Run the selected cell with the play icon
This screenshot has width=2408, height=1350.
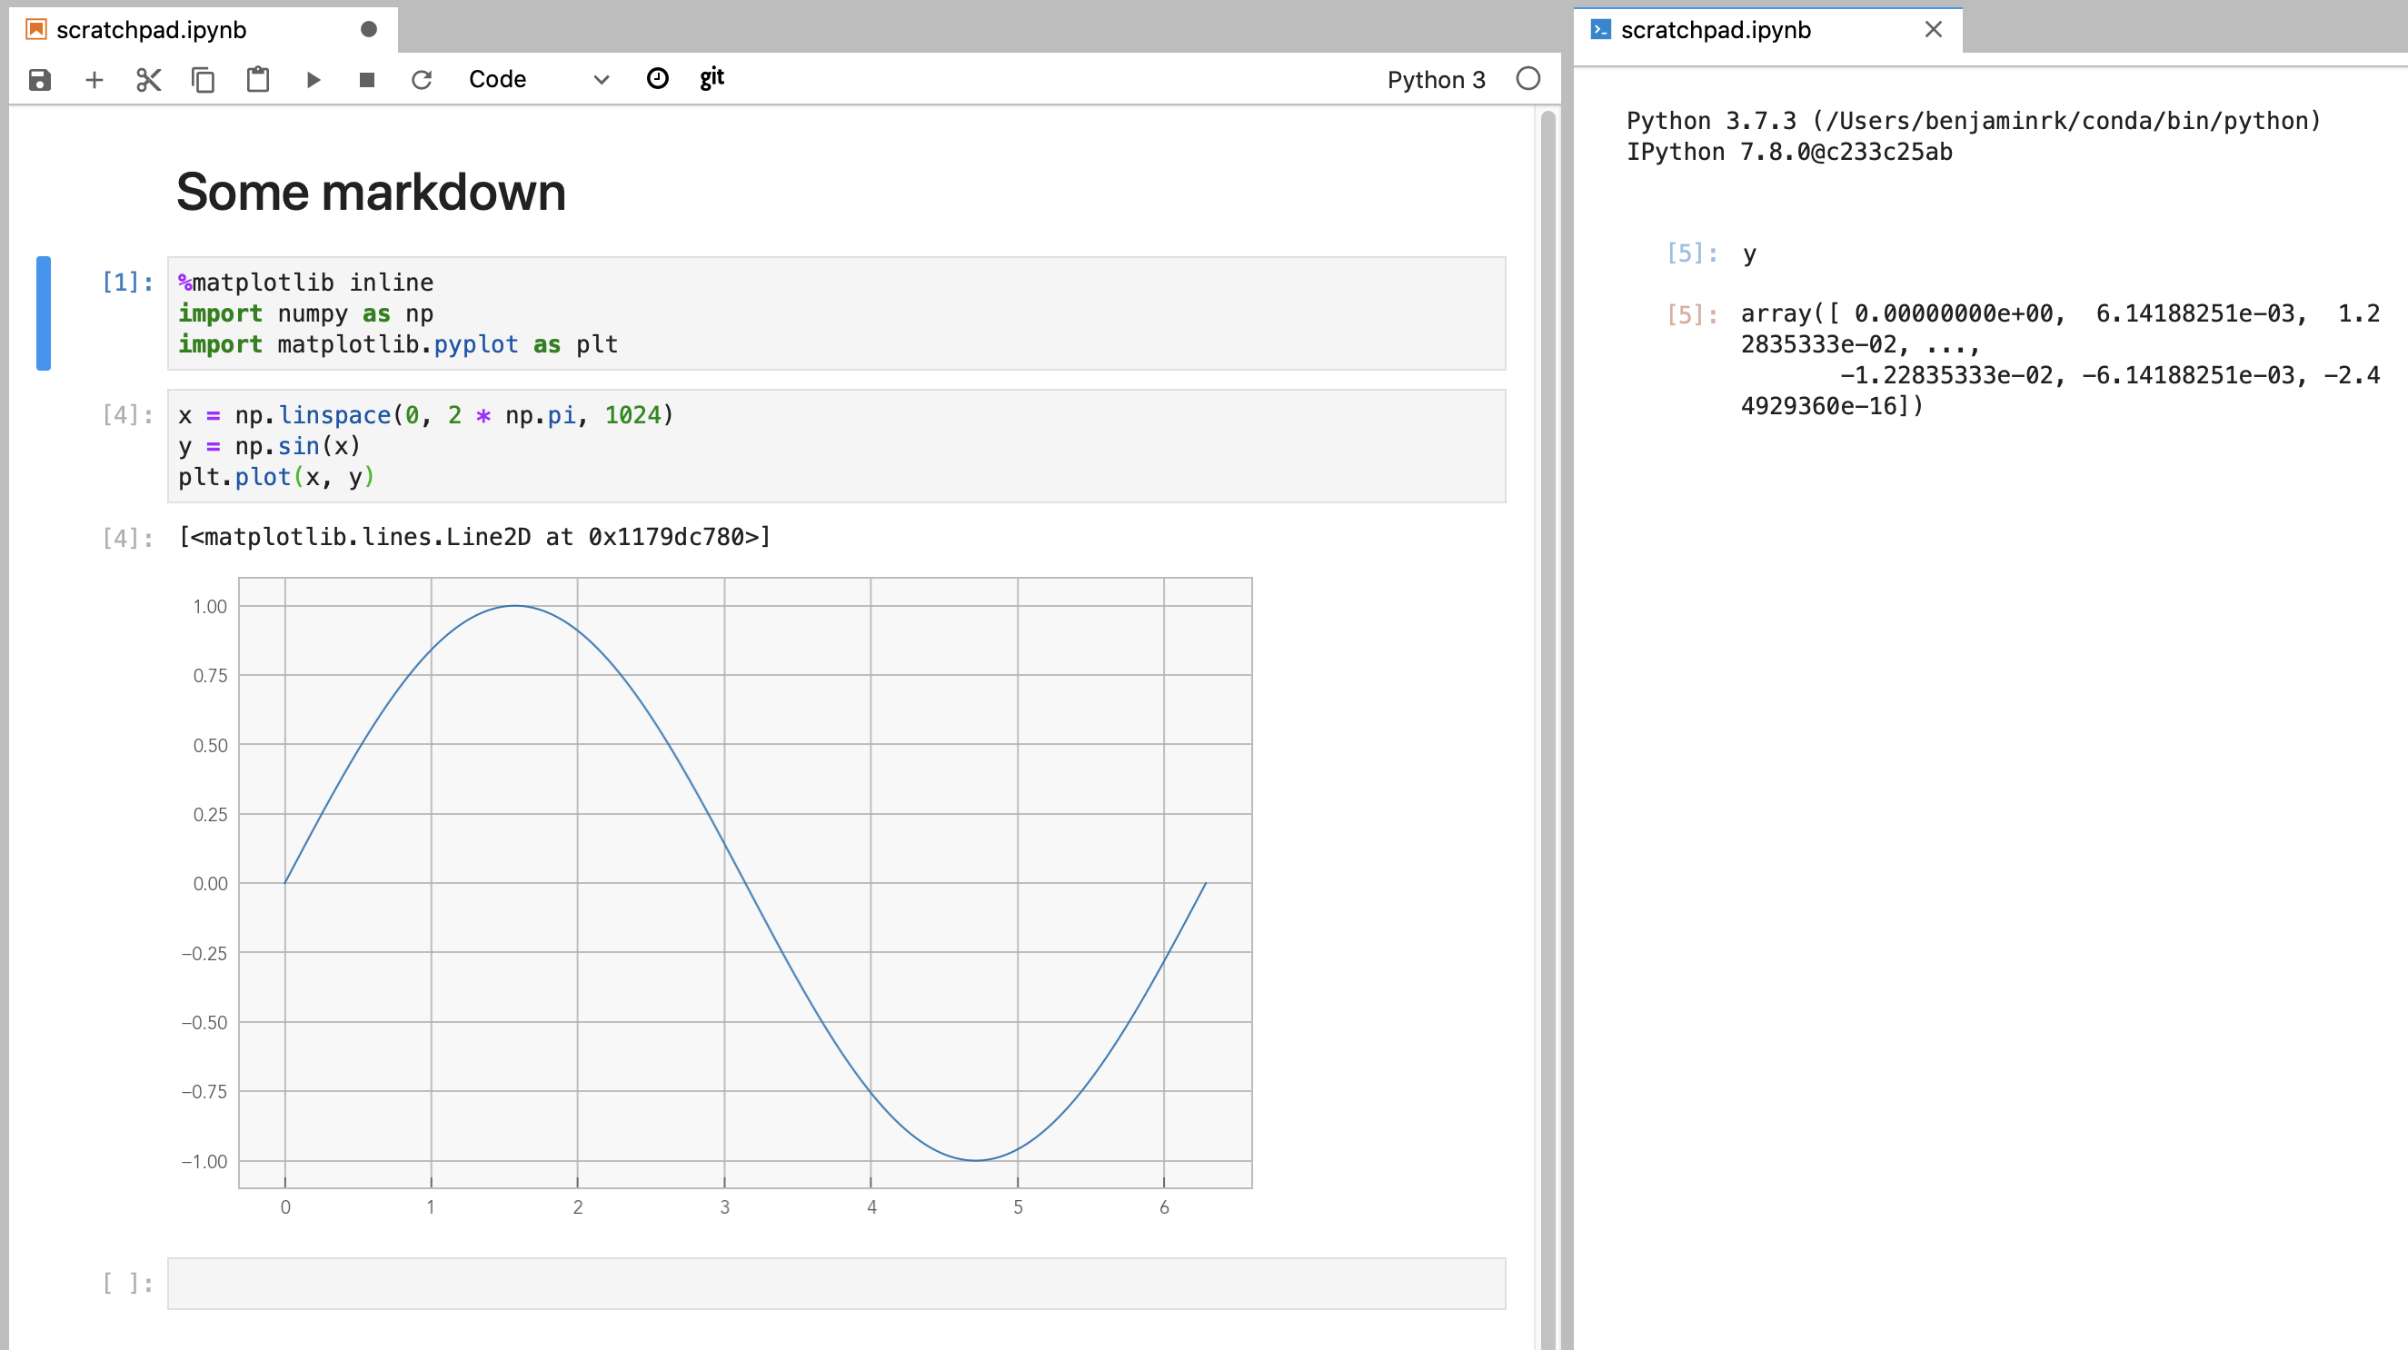tap(313, 79)
